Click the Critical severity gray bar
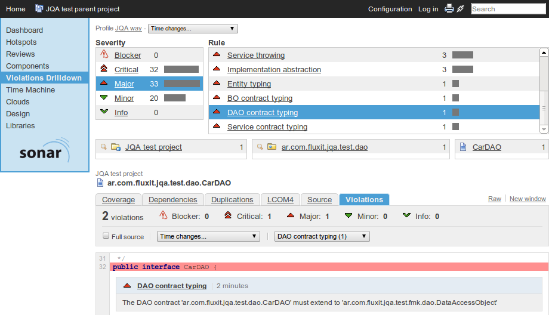The image size is (552, 315). [x=181, y=69]
